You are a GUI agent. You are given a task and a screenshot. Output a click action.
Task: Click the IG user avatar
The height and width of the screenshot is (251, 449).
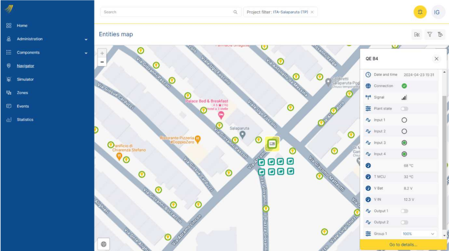(x=437, y=12)
